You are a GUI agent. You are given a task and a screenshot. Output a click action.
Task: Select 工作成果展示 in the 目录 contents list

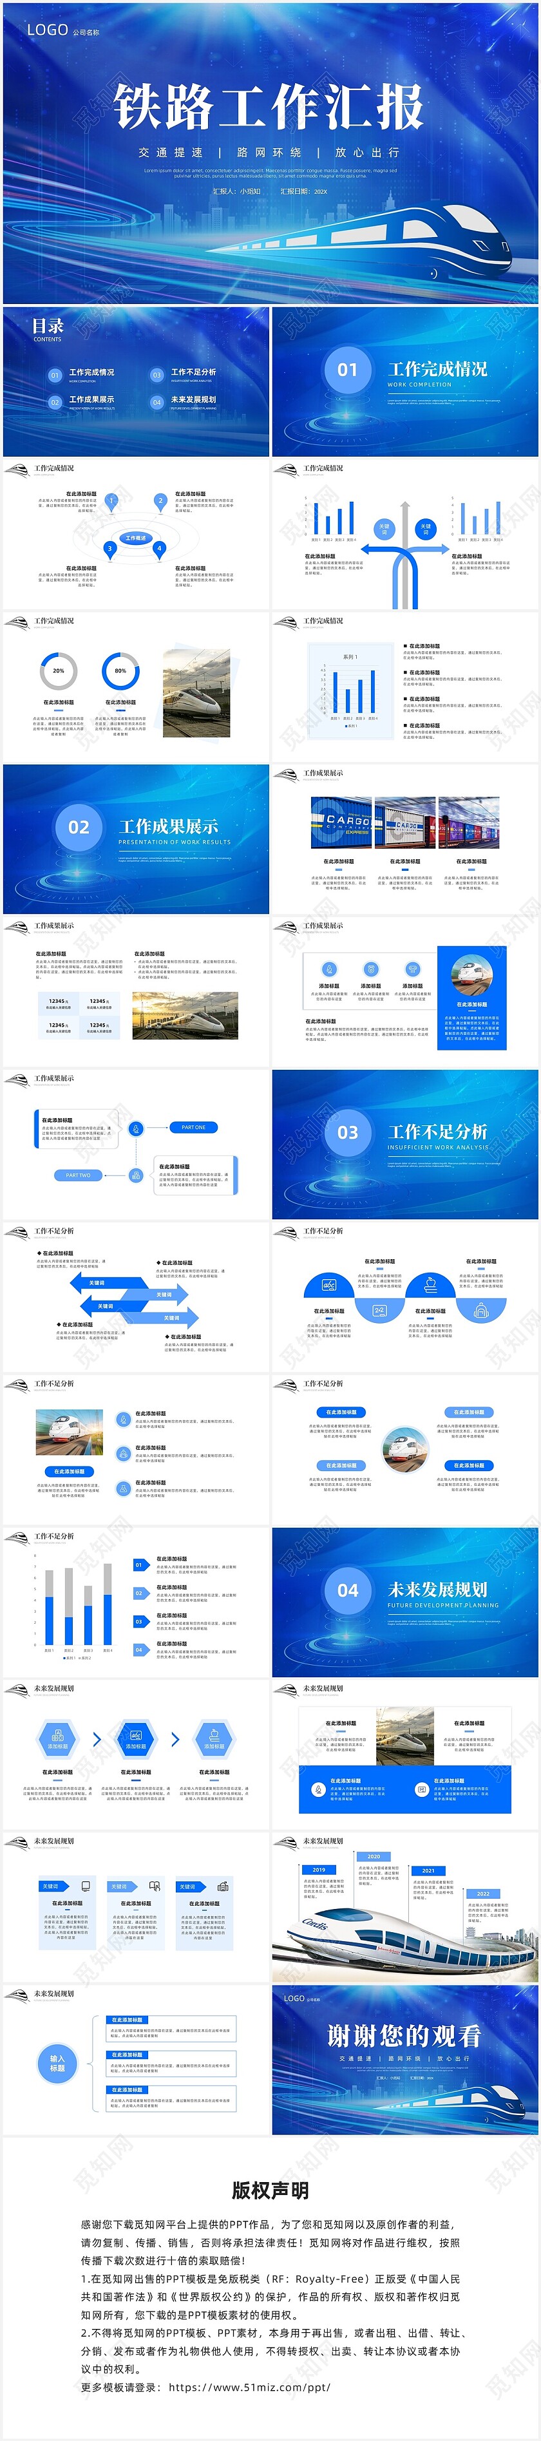(x=91, y=400)
